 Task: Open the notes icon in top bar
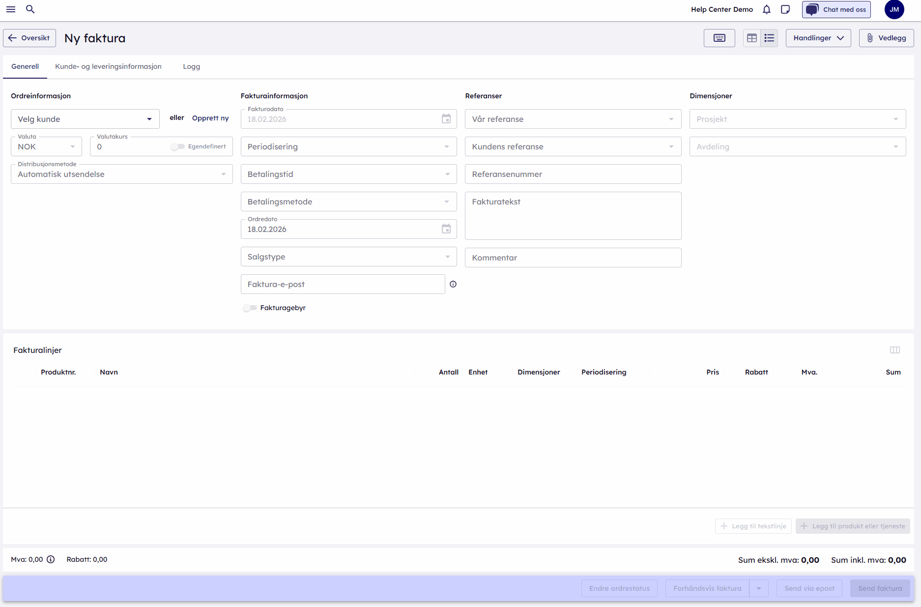(785, 9)
